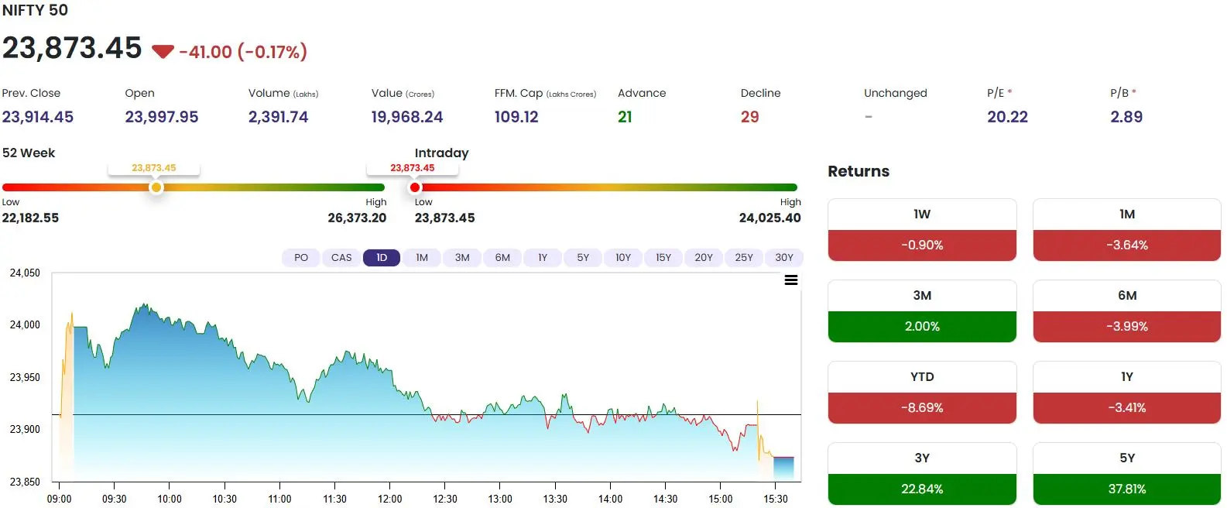Click Volume value 2,391.74
1227x508 pixels.
tap(278, 117)
